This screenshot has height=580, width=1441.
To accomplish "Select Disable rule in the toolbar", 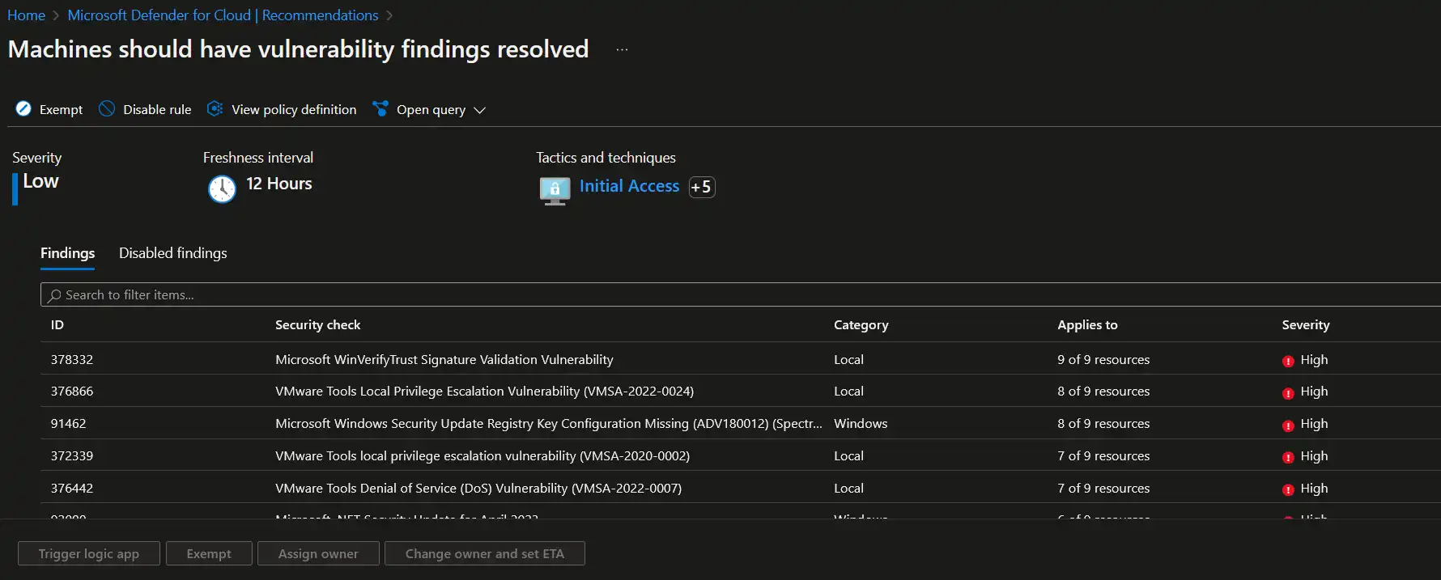I will (157, 109).
